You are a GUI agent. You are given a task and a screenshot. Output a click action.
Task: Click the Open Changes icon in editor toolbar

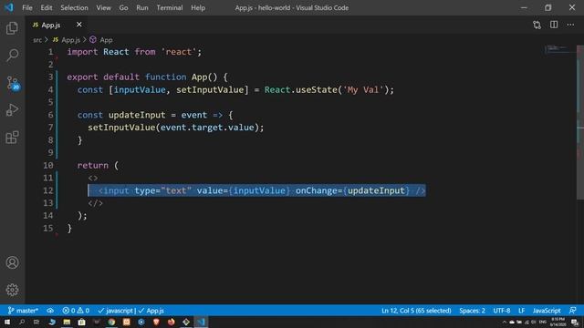coord(537,25)
